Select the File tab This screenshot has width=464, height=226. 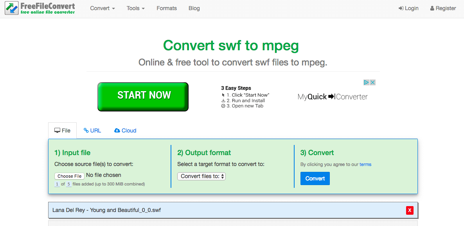pyautogui.click(x=63, y=131)
